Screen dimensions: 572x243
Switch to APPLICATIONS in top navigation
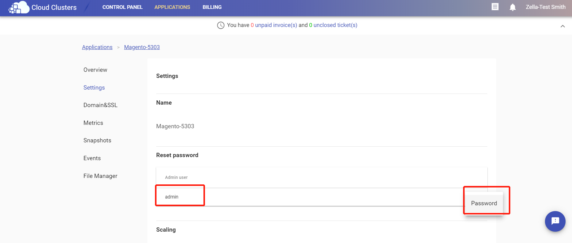tap(172, 7)
